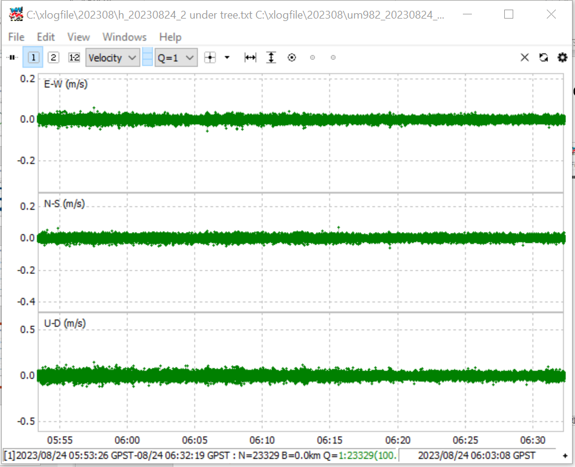
Task: Open the View menu
Action: coord(79,37)
